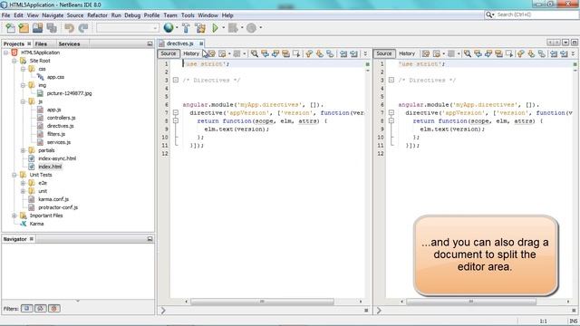Collapse the Unit Tests node
Viewport: 580px width, 326px height.
(x=14, y=175)
